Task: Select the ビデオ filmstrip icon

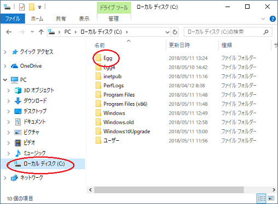Action: point(18,143)
